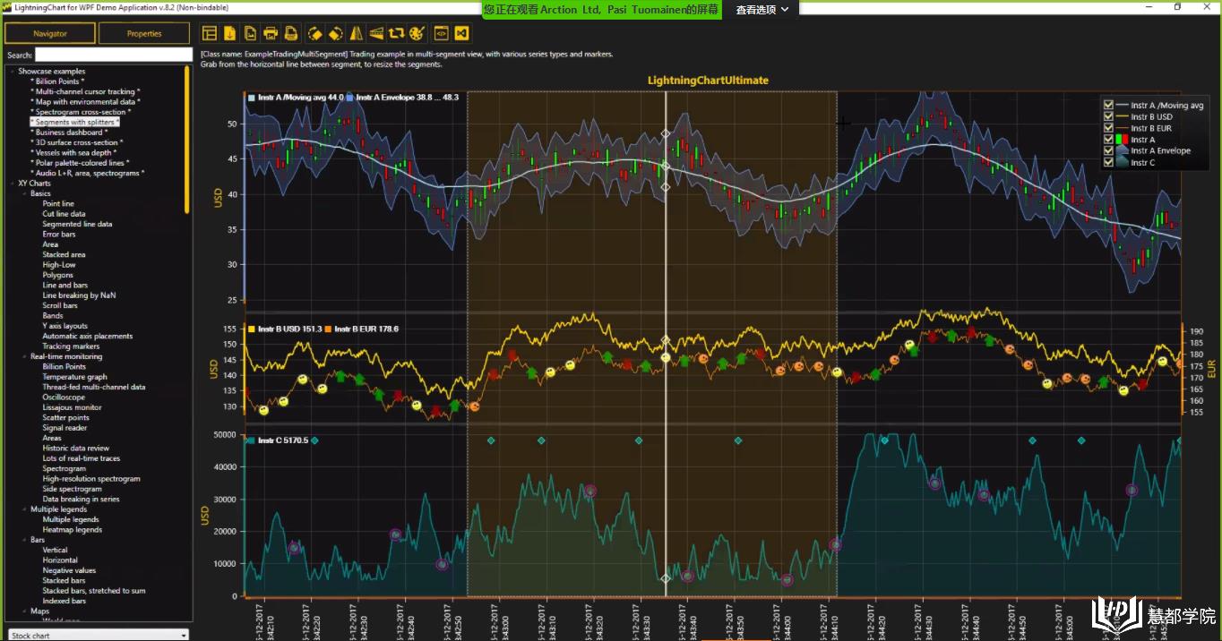Click the LightningChartUltimate chart title
Screen dimensions: 1222x641
point(708,81)
